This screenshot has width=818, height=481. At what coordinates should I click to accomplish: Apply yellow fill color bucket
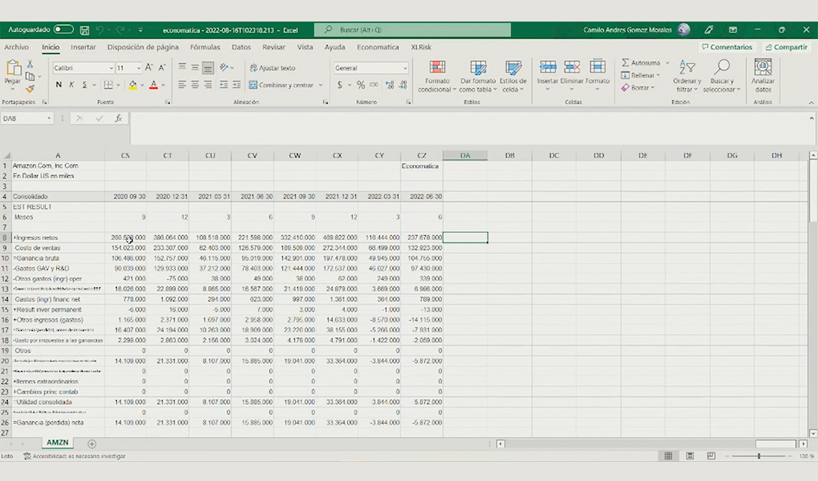133,85
